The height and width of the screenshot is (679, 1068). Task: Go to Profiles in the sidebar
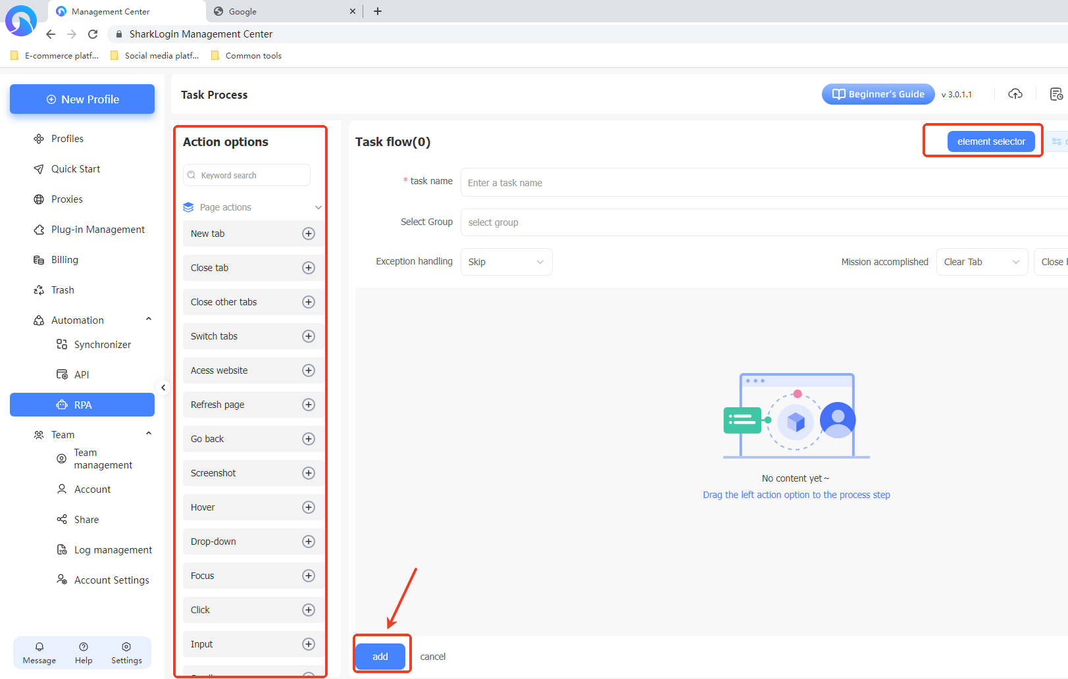[67, 139]
